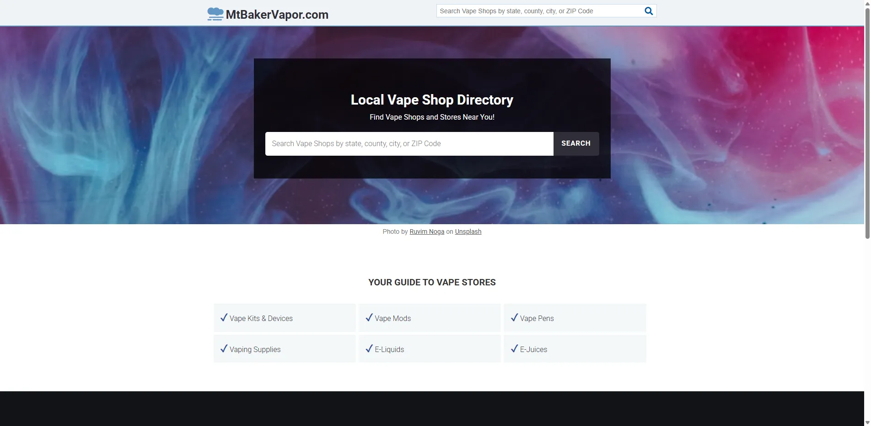Click the MtBakerVapor cloud logo icon

tap(215, 14)
